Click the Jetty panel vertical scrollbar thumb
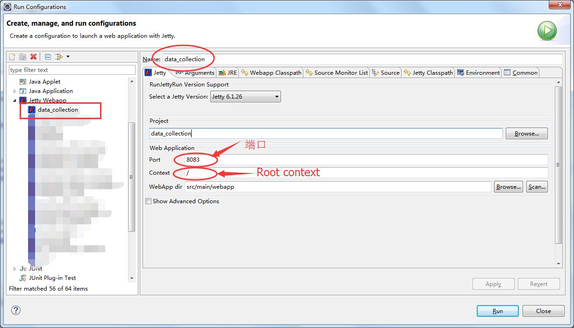 coord(559,164)
